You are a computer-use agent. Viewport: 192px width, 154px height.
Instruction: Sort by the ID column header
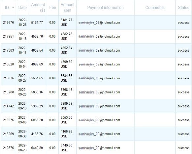tap(7, 8)
